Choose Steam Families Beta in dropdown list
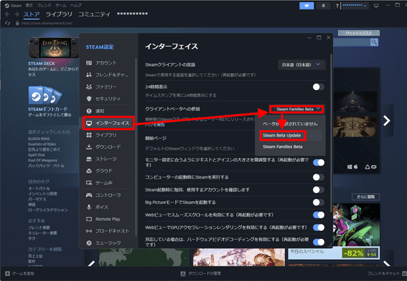Image resolution: width=407 pixels, height=281 pixels. [290, 147]
